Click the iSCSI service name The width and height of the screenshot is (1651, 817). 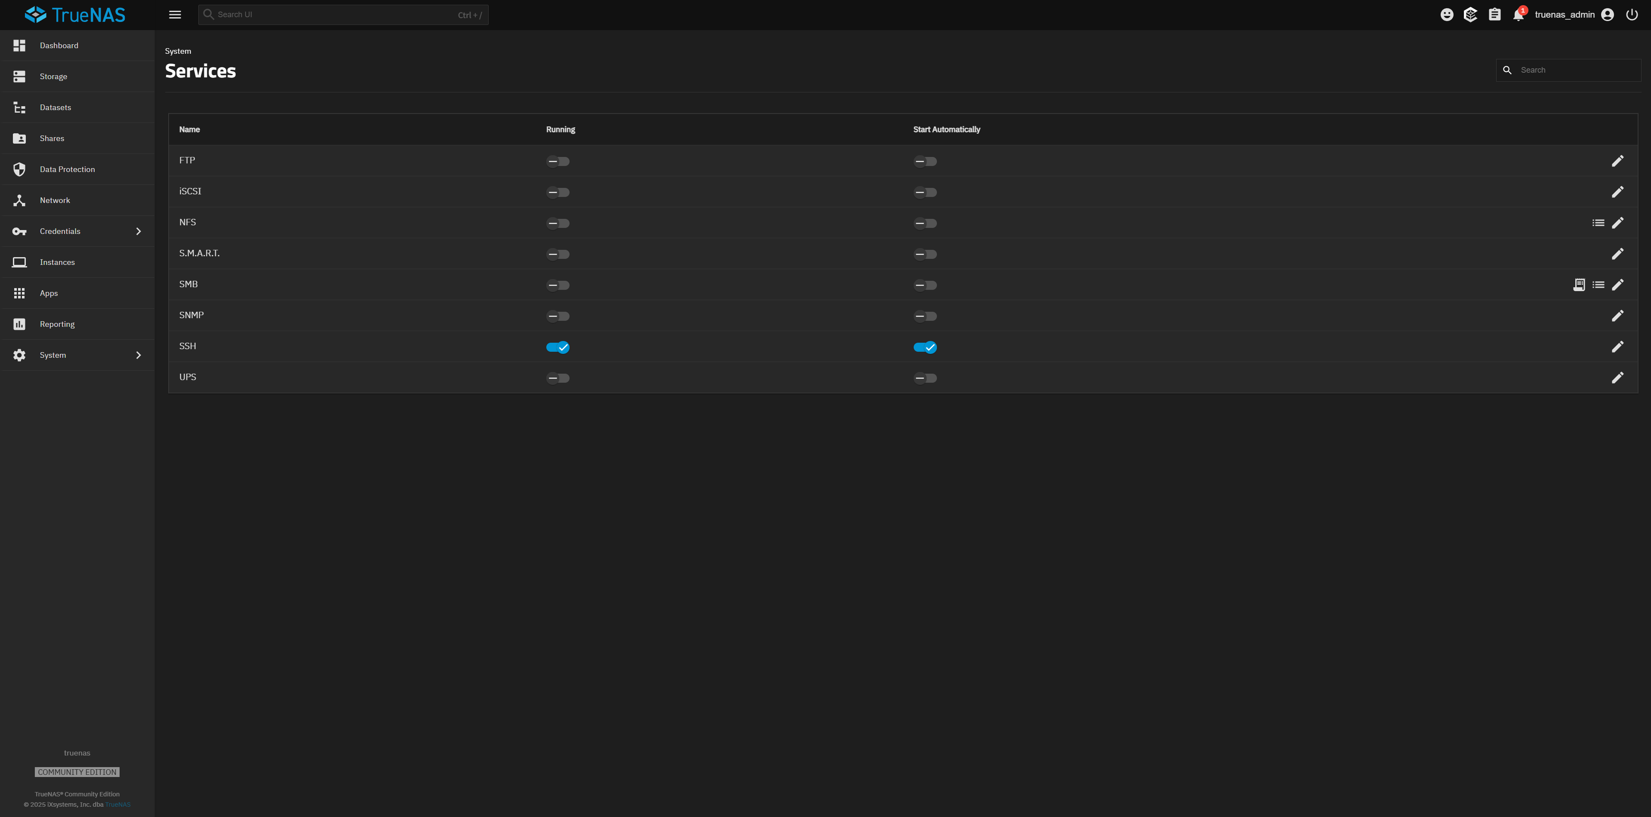190,192
